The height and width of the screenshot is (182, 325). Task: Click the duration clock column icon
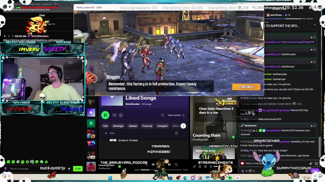176,133
